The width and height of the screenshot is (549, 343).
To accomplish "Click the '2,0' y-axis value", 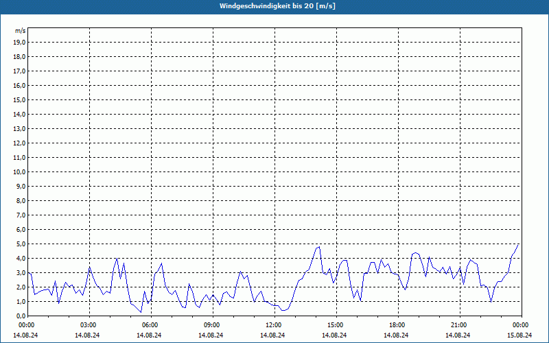I will [21, 287].
